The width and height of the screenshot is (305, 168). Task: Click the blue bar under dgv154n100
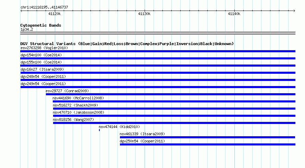tap(158, 58)
